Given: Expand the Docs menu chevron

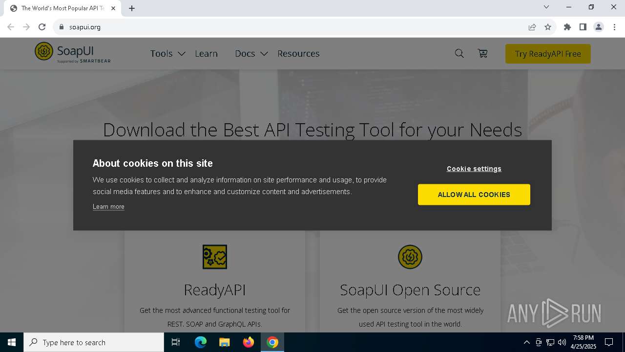Looking at the screenshot, I should (264, 54).
